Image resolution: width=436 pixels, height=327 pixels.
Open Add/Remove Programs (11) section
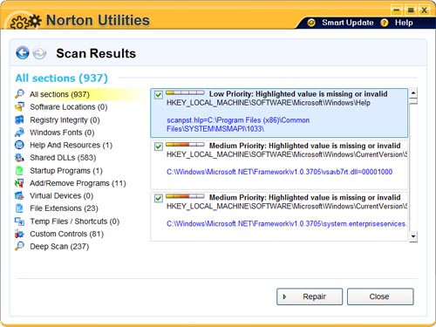[x=78, y=183]
